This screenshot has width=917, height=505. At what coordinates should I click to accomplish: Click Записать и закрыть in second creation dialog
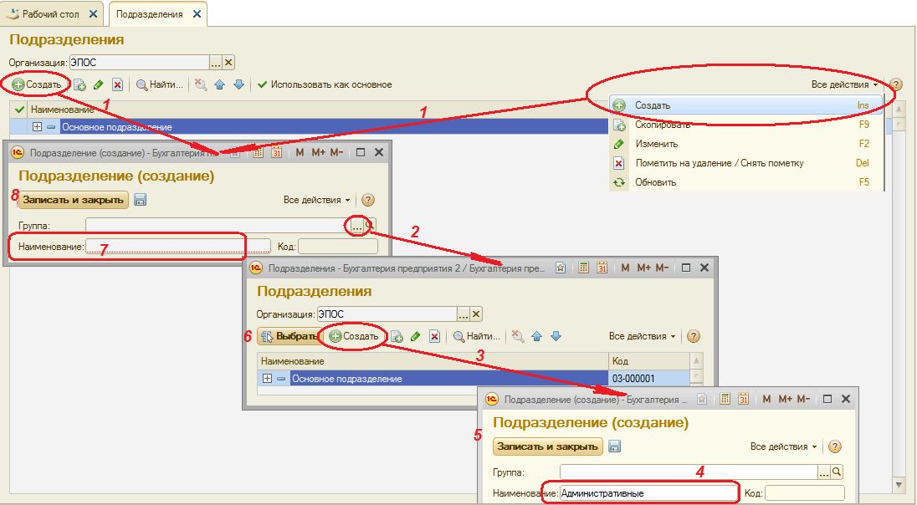[547, 446]
